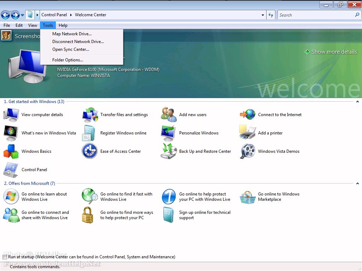Click the Back navigation arrow
This screenshot has height=271, width=362.
pyautogui.click(x=6, y=15)
